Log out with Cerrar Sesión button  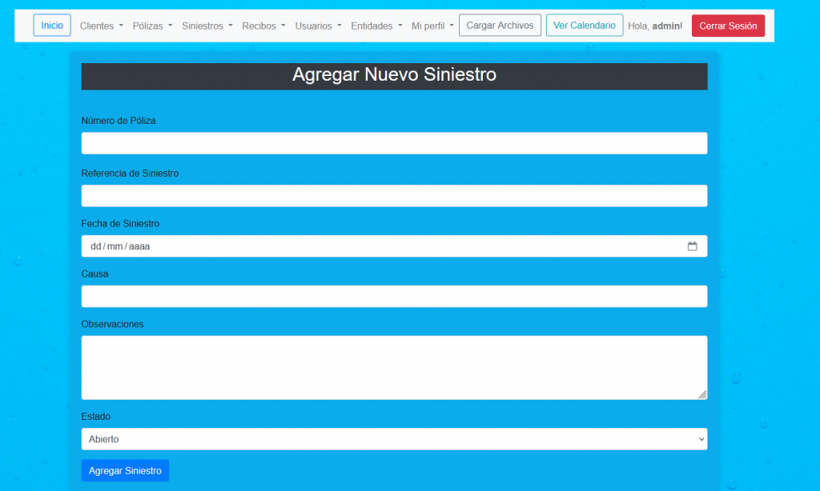click(x=728, y=26)
